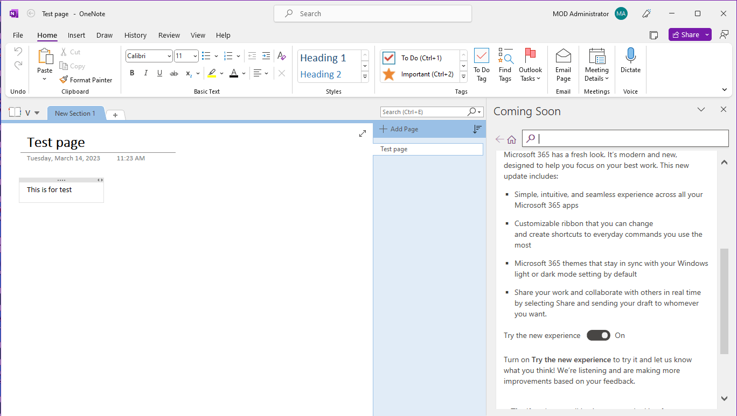Open the File menu

point(18,35)
